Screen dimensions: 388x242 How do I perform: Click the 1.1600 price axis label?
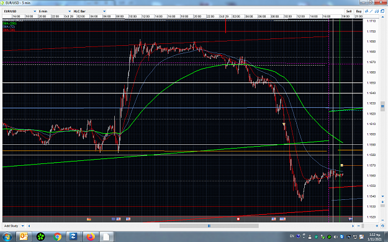pos(371,134)
